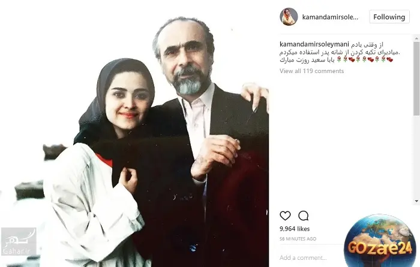Click the rose and heart emoji row

(x=365, y=60)
